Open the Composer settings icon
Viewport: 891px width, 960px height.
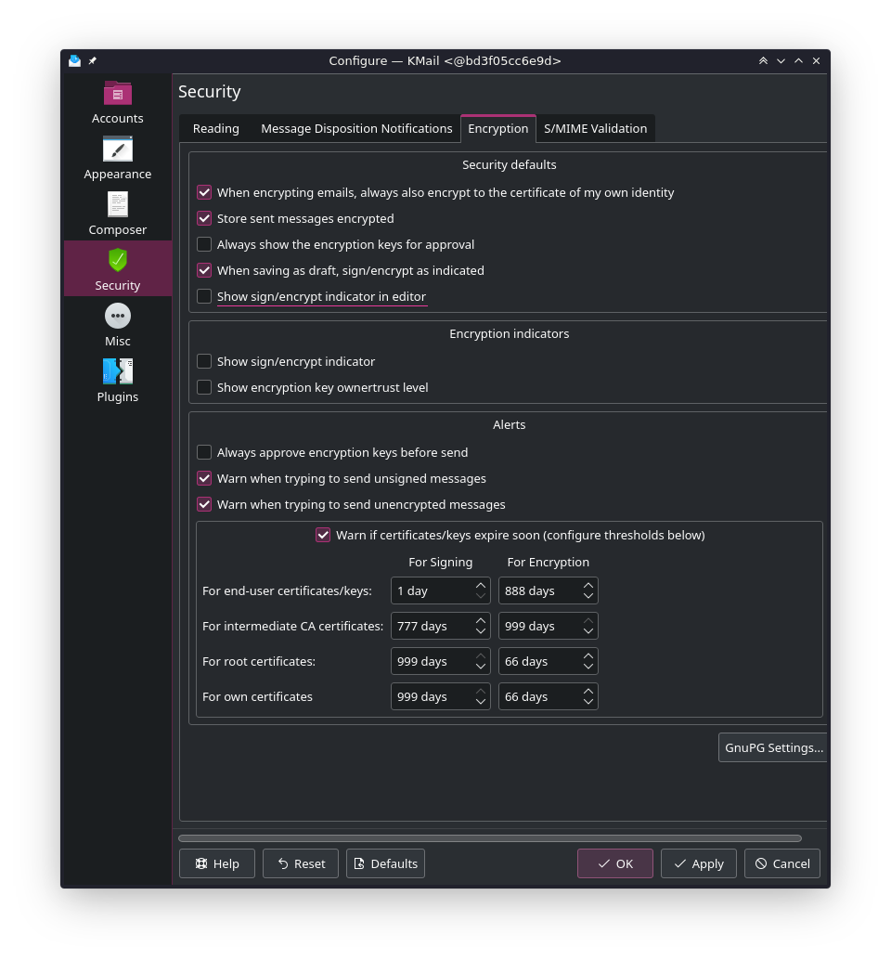coord(117,204)
